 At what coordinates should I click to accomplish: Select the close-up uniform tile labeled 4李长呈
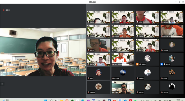click(172, 31)
